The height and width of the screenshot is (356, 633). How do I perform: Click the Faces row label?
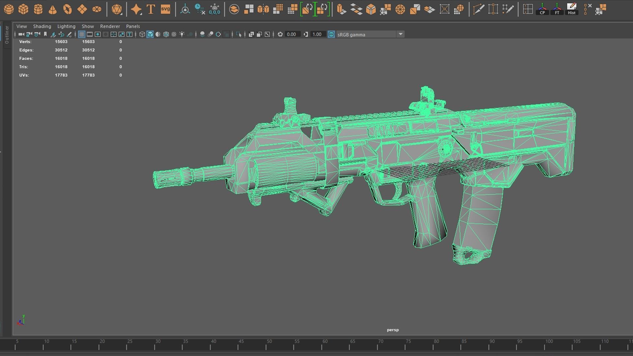[x=26, y=58]
